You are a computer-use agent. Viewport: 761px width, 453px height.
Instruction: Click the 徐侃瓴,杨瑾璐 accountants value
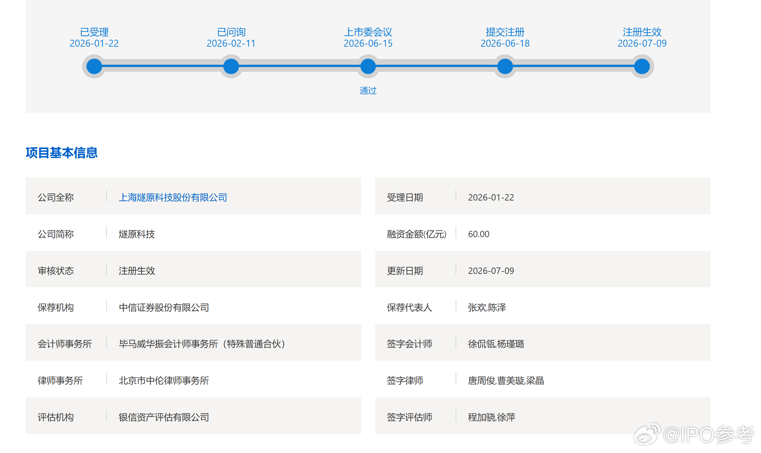(496, 344)
